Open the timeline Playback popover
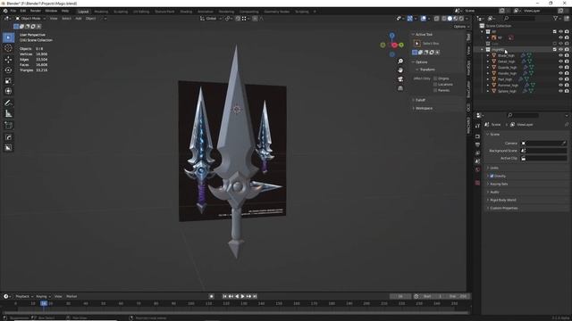572x321 pixels. coord(24,297)
